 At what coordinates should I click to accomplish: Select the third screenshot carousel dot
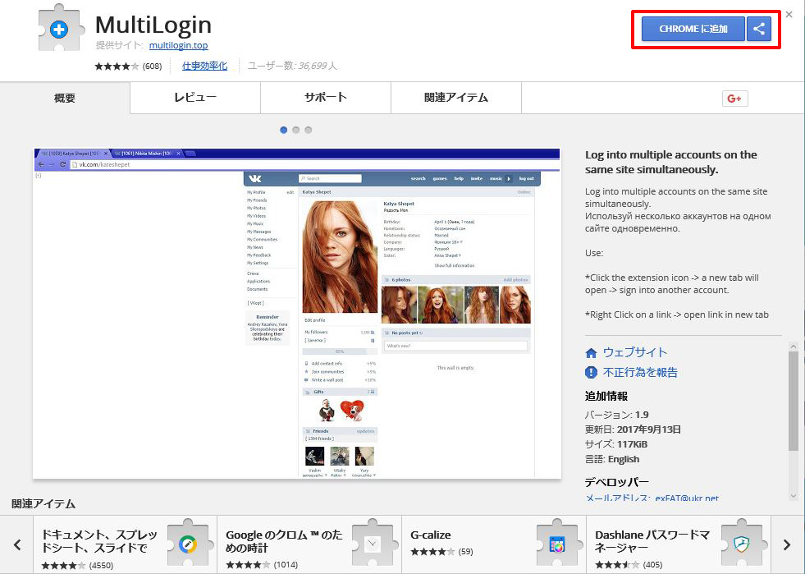308,130
